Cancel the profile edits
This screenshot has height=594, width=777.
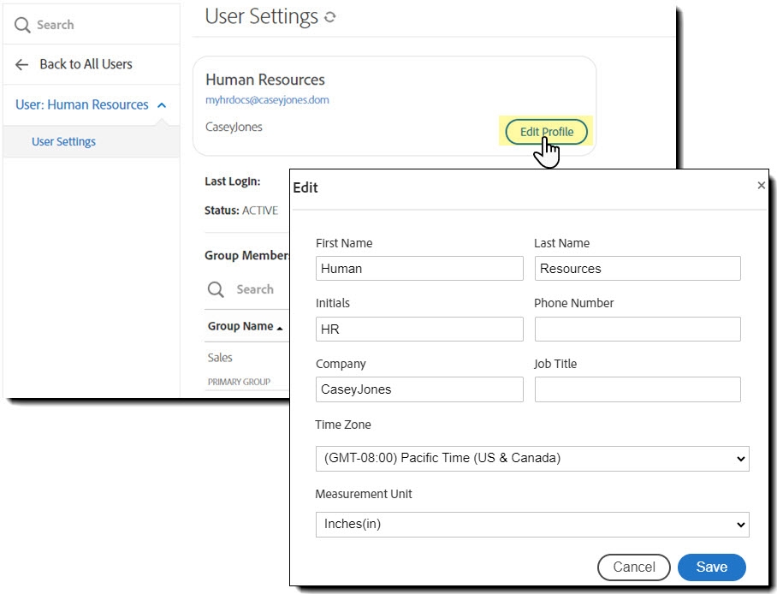633,567
